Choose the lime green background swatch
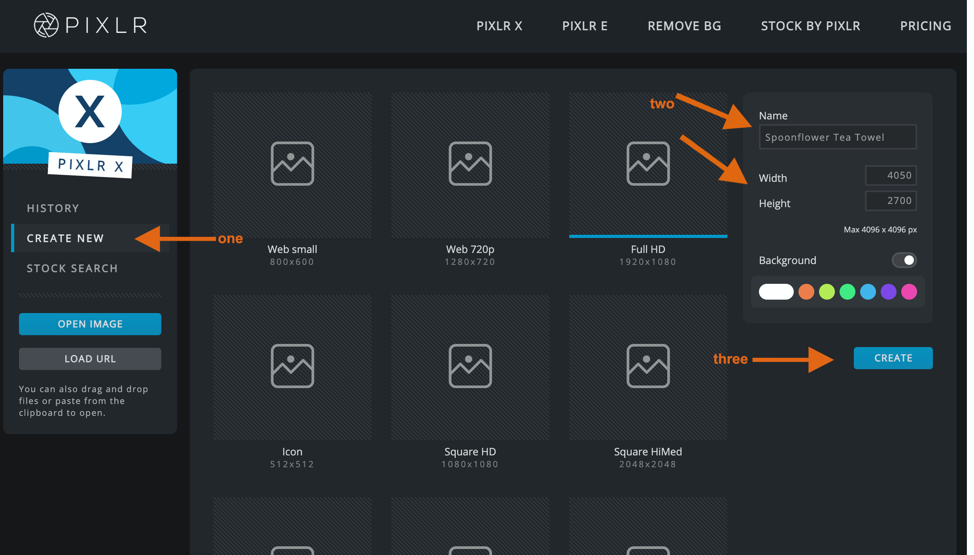 (827, 292)
